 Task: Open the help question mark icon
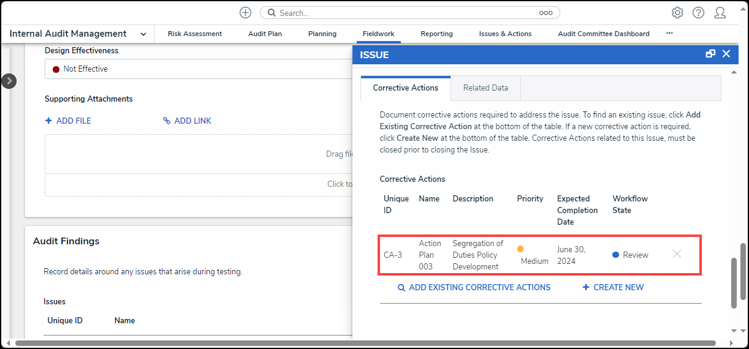[x=698, y=13]
